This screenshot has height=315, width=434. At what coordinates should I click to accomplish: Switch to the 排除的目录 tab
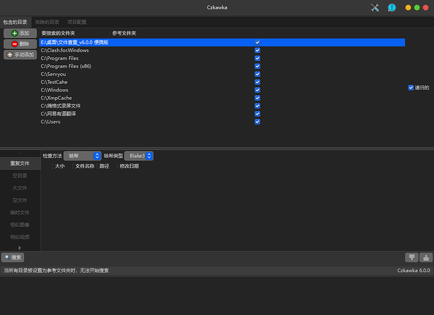pyautogui.click(x=48, y=22)
